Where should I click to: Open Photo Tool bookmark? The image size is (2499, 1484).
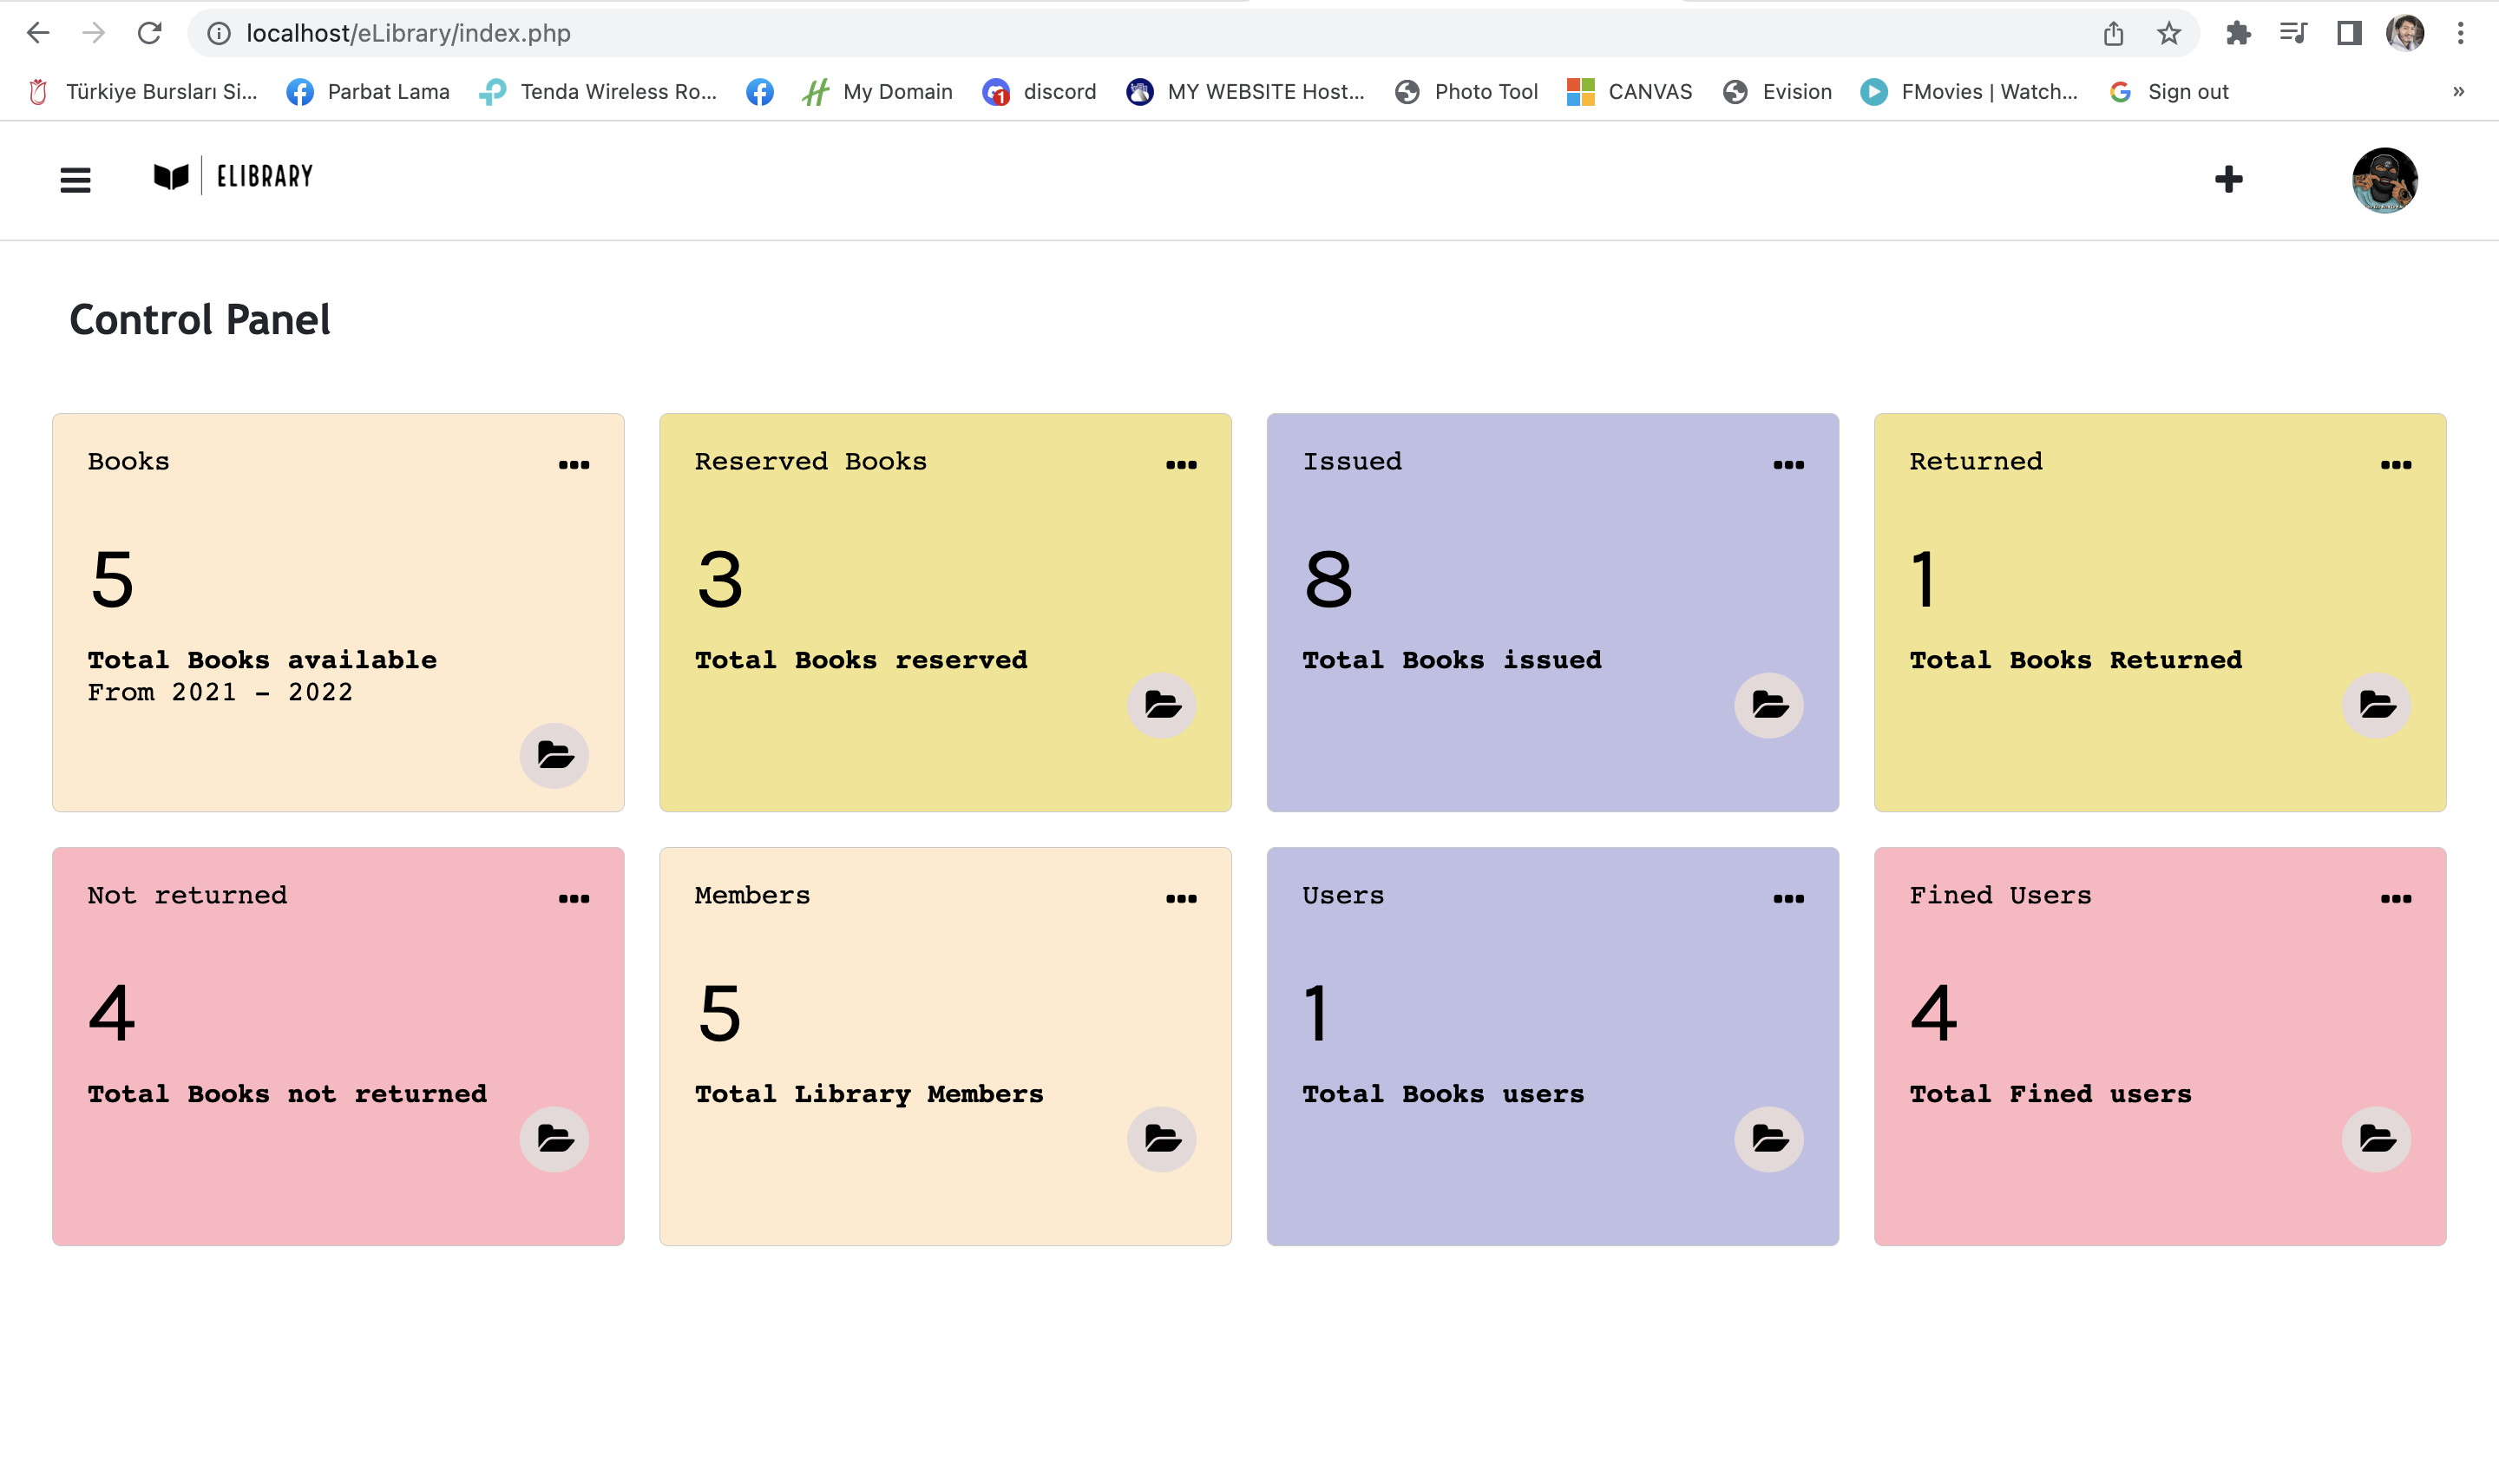tap(1466, 92)
